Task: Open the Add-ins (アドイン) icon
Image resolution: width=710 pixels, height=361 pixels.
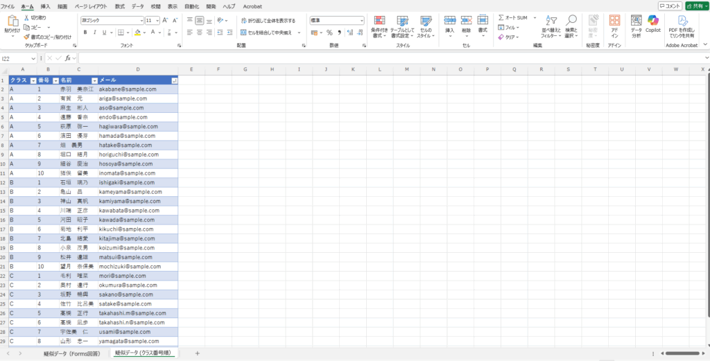Action: click(x=614, y=20)
